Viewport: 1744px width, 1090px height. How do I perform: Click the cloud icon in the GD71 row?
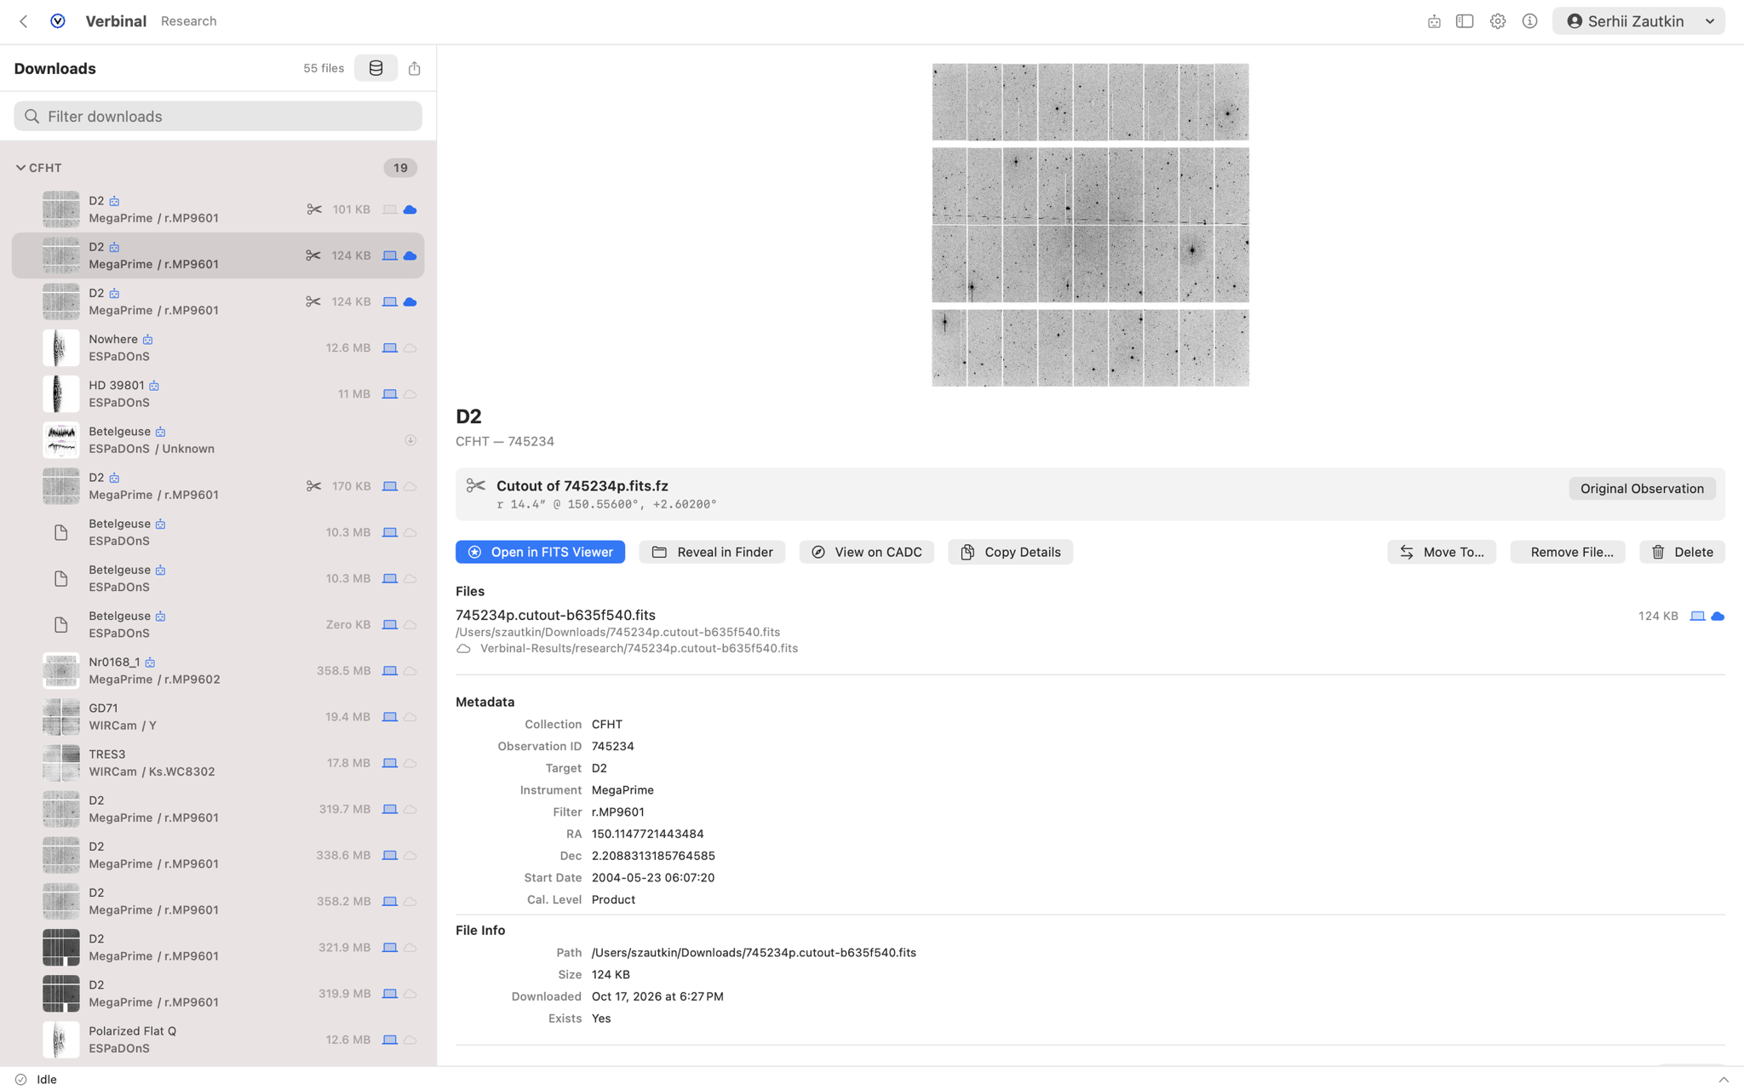click(410, 717)
